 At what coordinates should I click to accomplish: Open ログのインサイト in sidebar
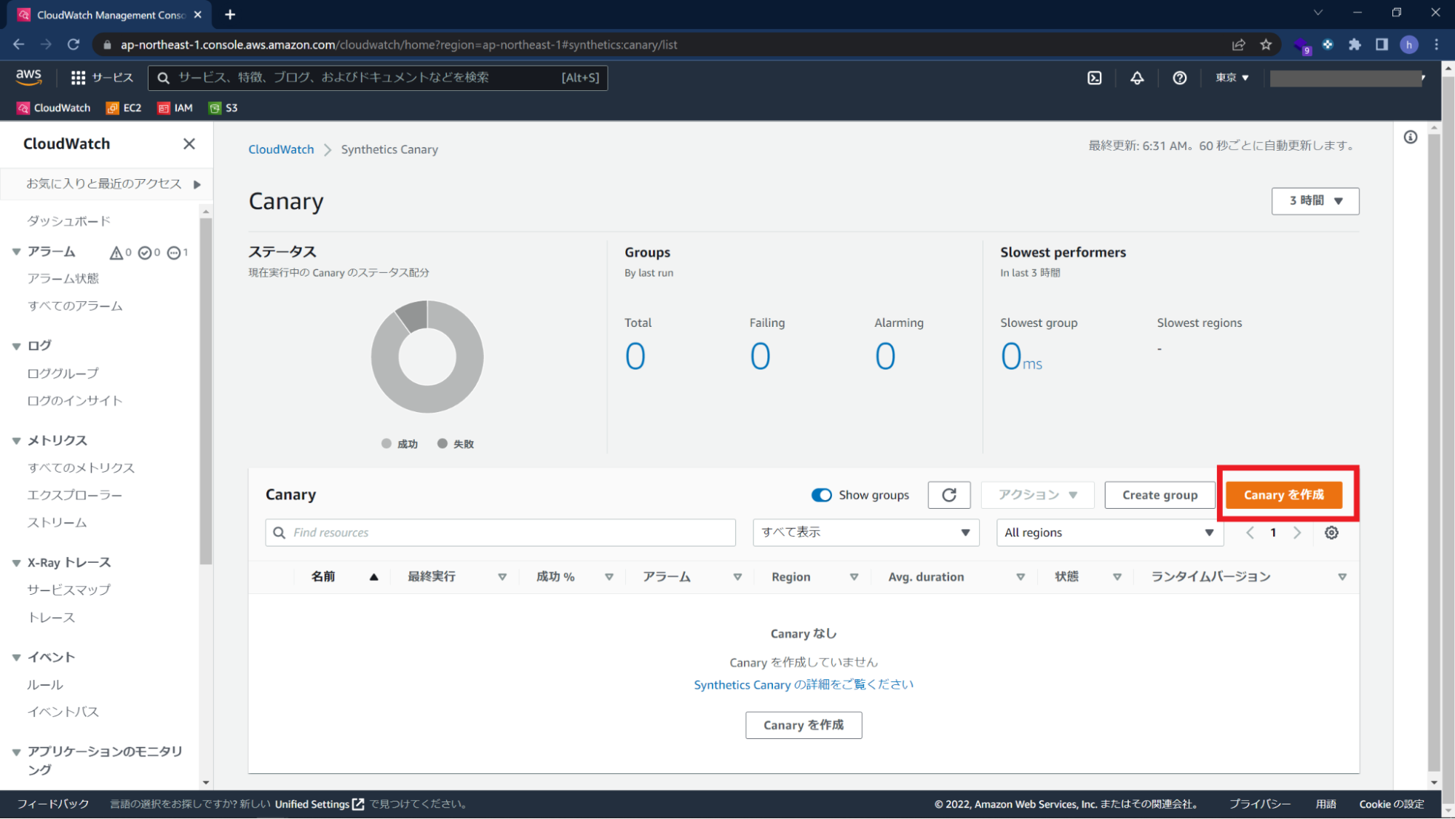(75, 401)
